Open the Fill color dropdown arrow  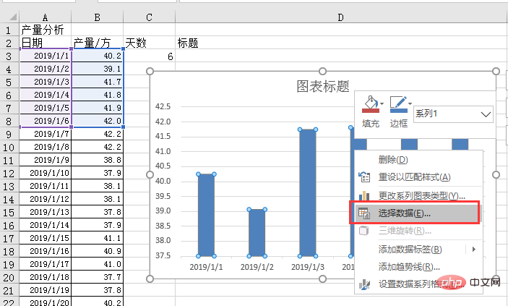point(382,104)
